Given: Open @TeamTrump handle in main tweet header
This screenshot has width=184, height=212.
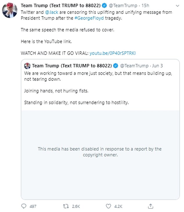Looking at the screenshot, I should (123, 6).
